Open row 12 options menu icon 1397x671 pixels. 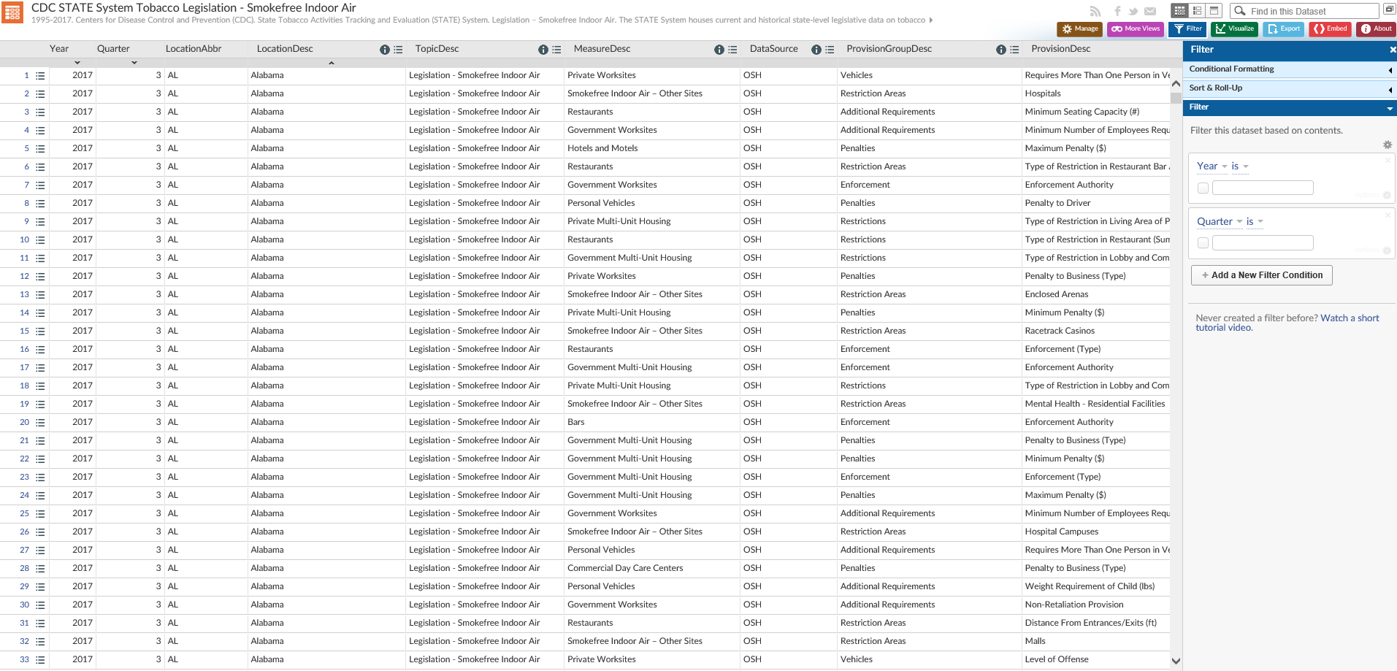tap(40, 277)
